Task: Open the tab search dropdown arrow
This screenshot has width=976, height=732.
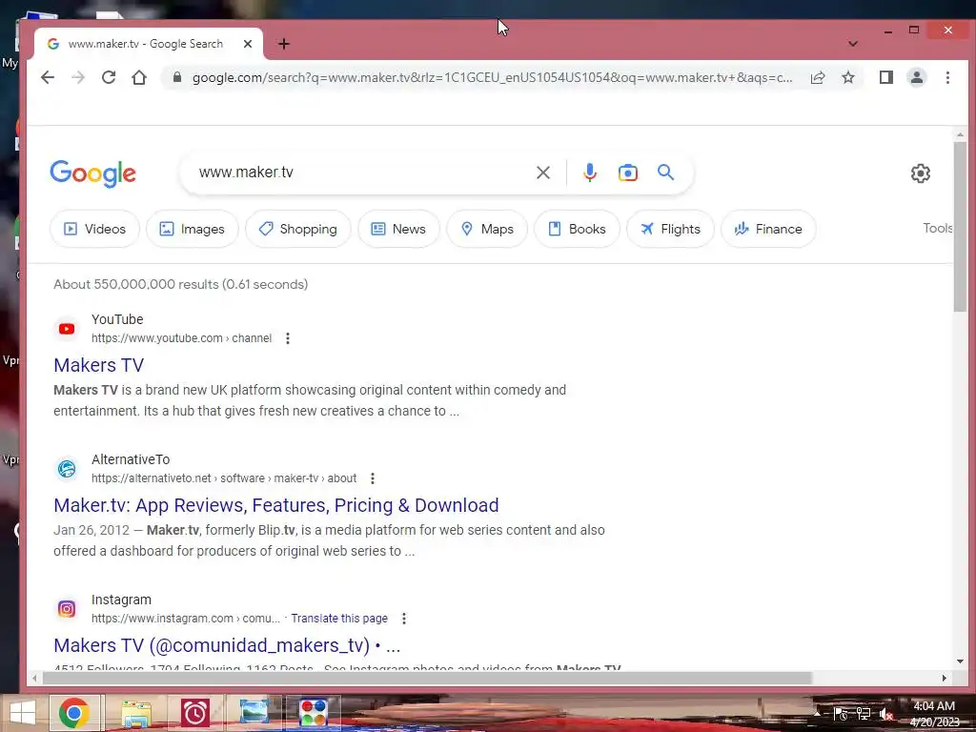Action: pyautogui.click(x=853, y=44)
